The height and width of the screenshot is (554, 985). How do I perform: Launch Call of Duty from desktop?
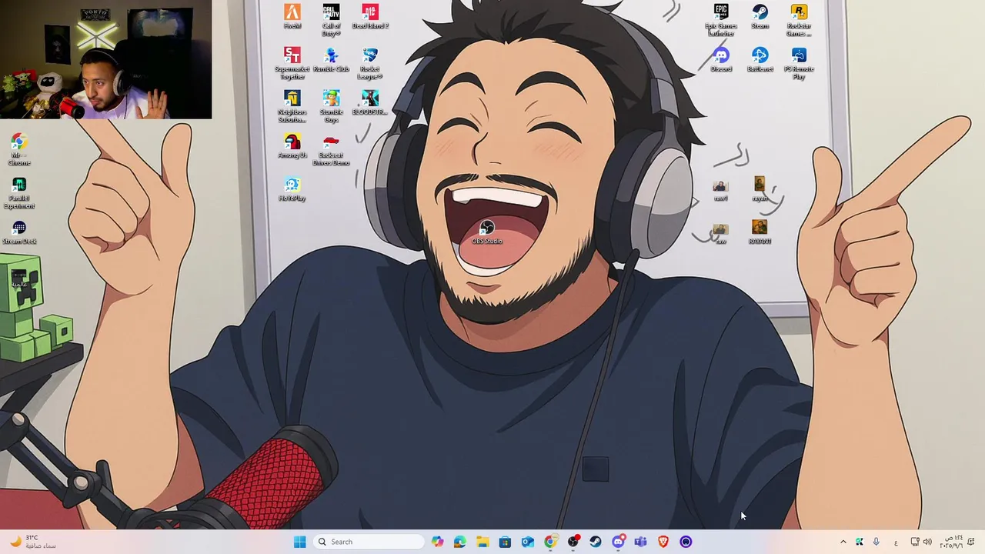click(x=331, y=20)
